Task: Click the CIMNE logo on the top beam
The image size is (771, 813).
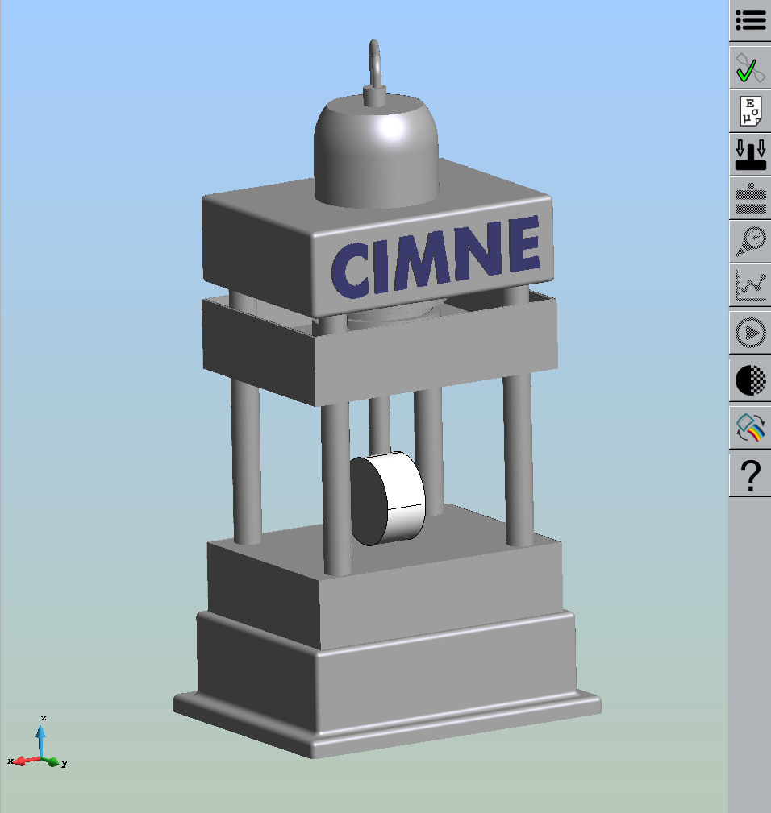Action: 436,258
